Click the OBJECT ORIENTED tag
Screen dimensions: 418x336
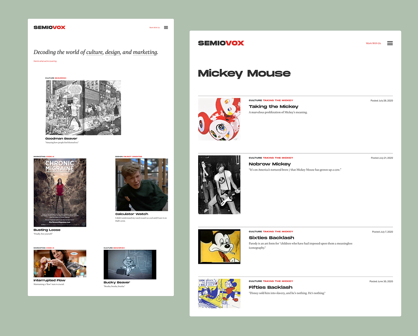click(133, 157)
